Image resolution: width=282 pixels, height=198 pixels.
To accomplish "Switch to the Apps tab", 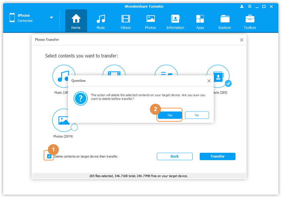I will coord(200,22).
